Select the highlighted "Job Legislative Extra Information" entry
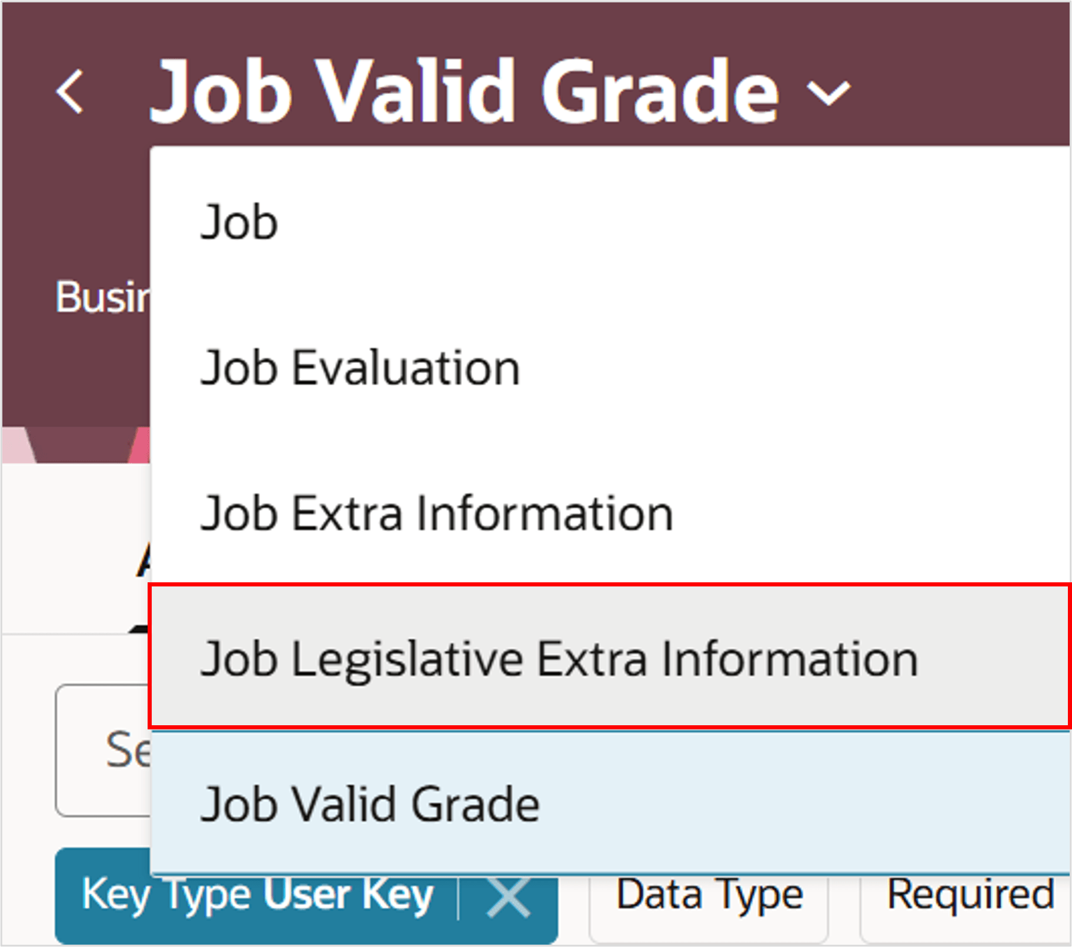Viewport: 1072px width, 947px height. pyautogui.click(x=560, y=659)
